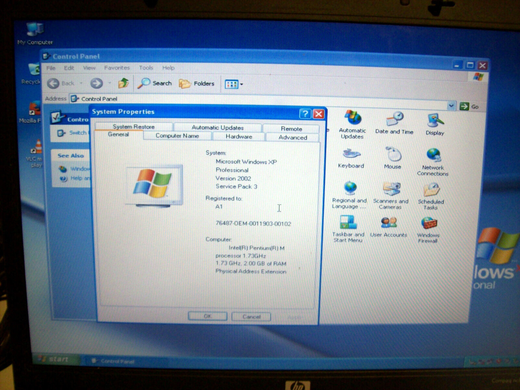Open the Favorites menu
520x390 pixels.
(x=117, y=68)
